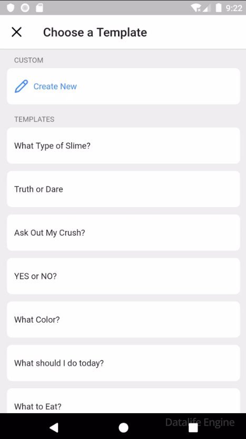The width and height of the screenshot is (246, 439).
Task: Tap the shield icon in status bar
Action: point(11,8)
